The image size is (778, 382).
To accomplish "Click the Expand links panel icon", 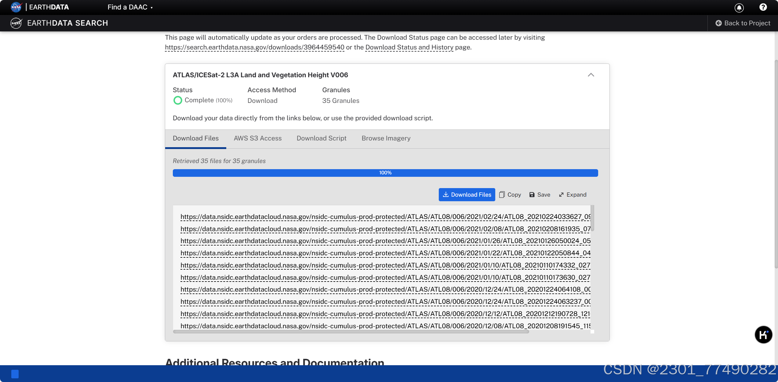I will pyautogui.click(x=561, y=195).
